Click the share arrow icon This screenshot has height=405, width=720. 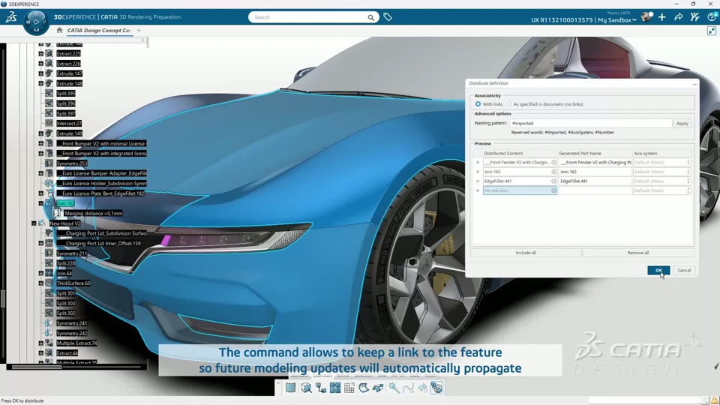pos(678,17)
